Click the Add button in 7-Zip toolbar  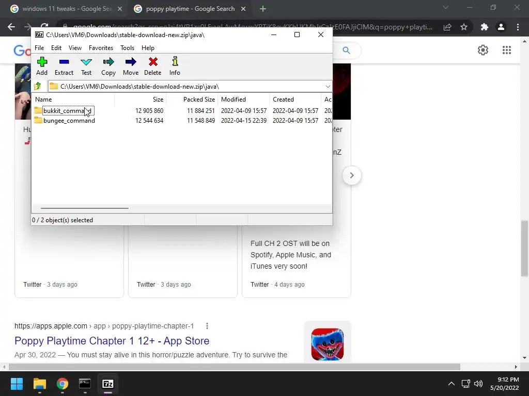coord(42,67)
